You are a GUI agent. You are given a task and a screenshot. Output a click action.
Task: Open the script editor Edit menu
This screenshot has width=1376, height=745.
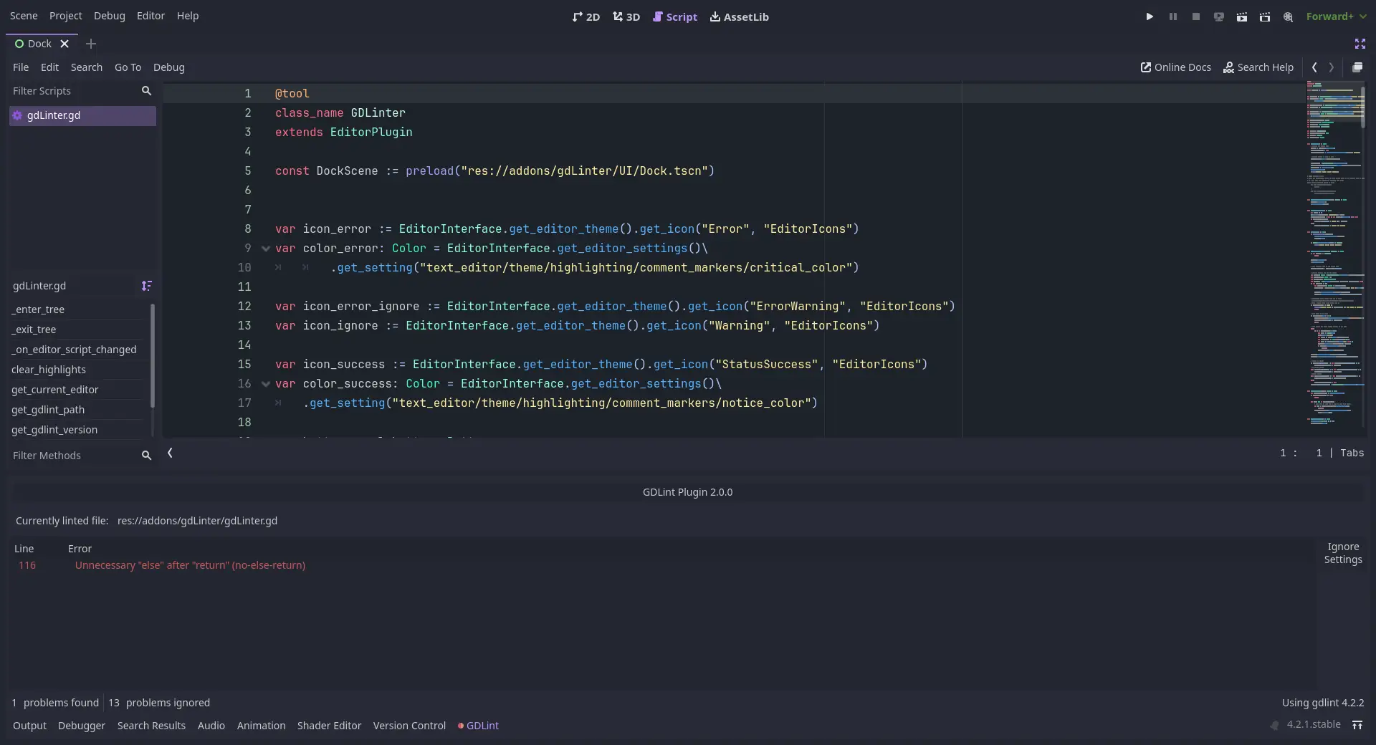click(x=49, y=67)
